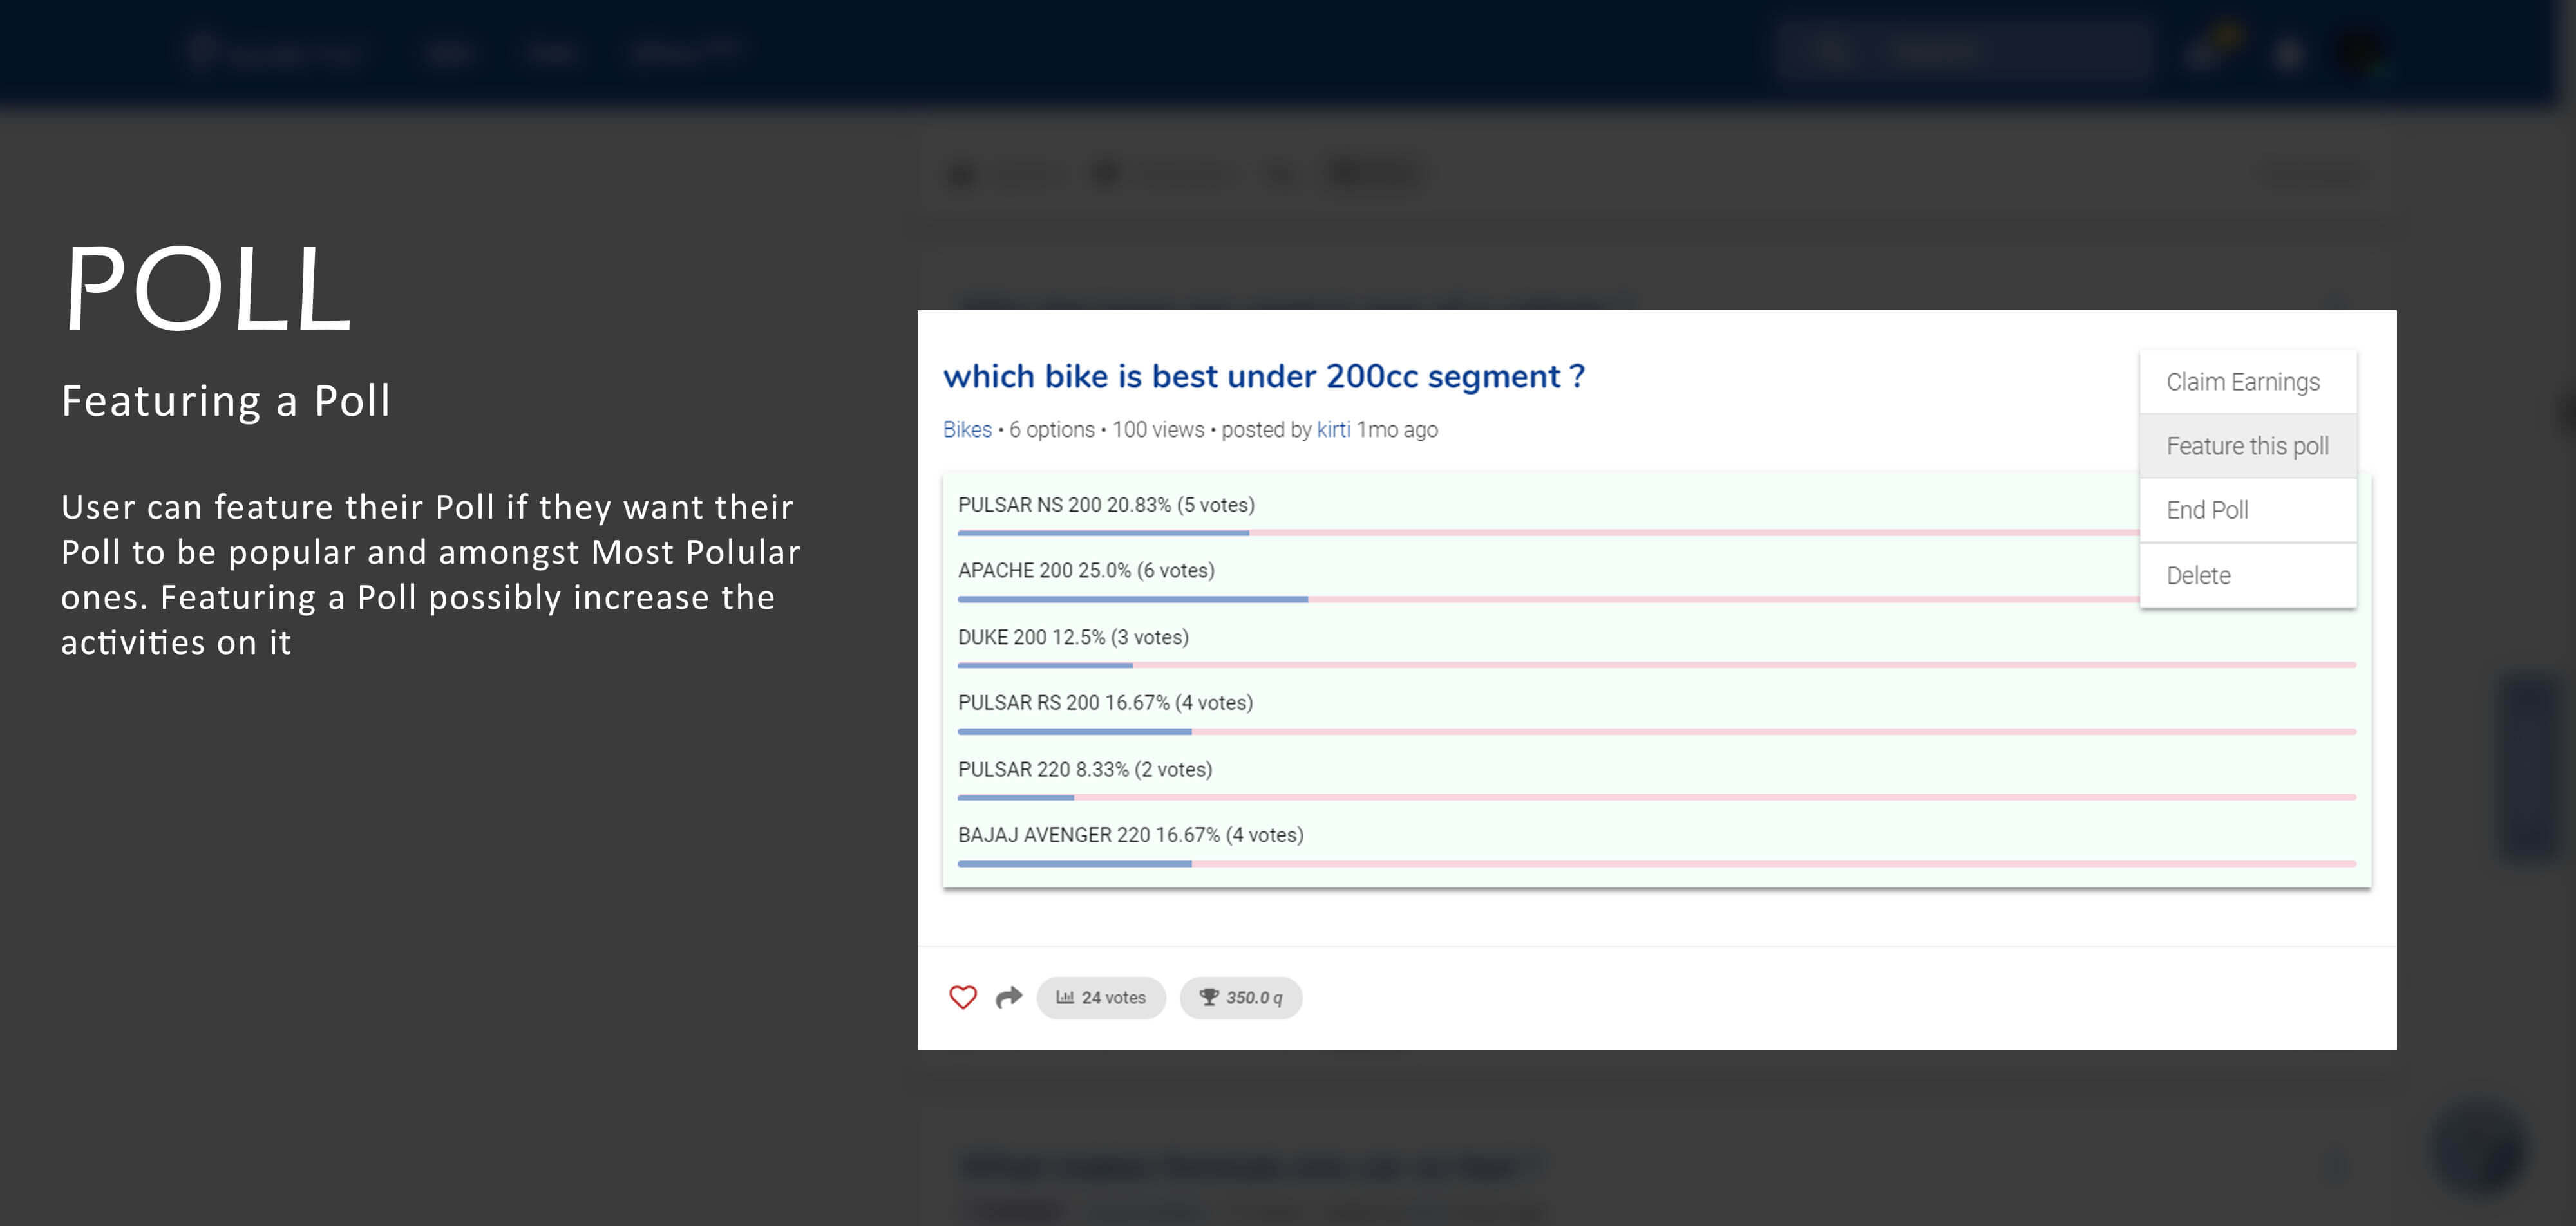The image size is (2576, 1226).
Task: Click the progress bar under DUKE 200
Action: (x=1655, y=664)
